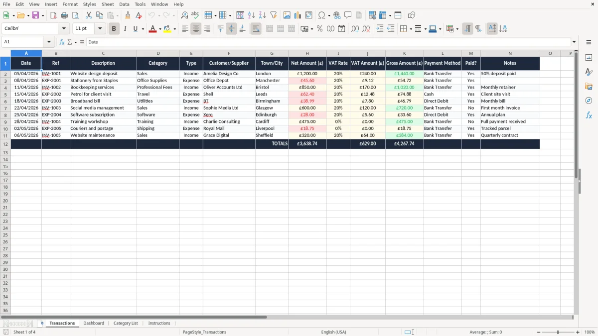The width and height of the screenshot is (598, 336).
Task: Click the Clone Formatting paintbrush icon
Action: pos(128,15)
